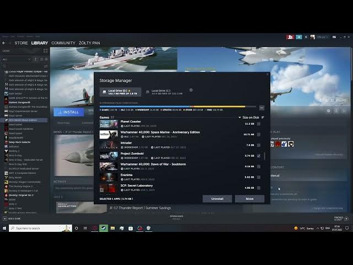Click the Exanima game title
The image size is (353, 265).
point(126,175)
